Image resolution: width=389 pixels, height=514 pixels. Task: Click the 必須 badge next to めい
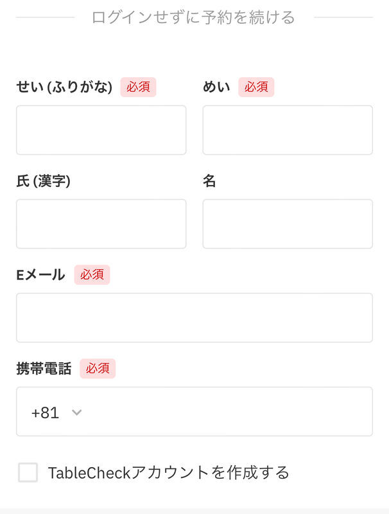point(256,87)
